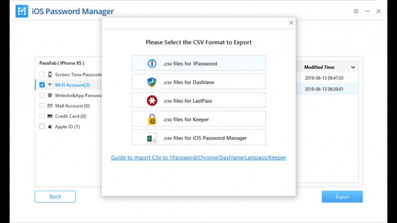397x223 pixels.
Task: Tick the Apple ID checkbox
Action: point(42,127)
